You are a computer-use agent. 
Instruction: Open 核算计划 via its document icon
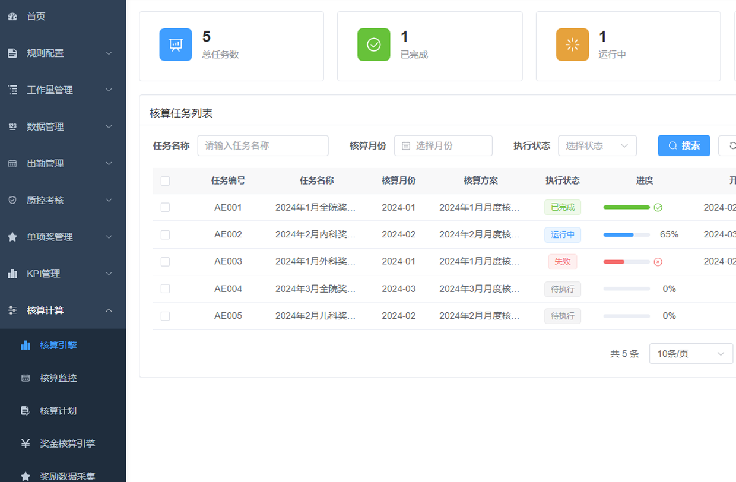[x=26, y=411]
